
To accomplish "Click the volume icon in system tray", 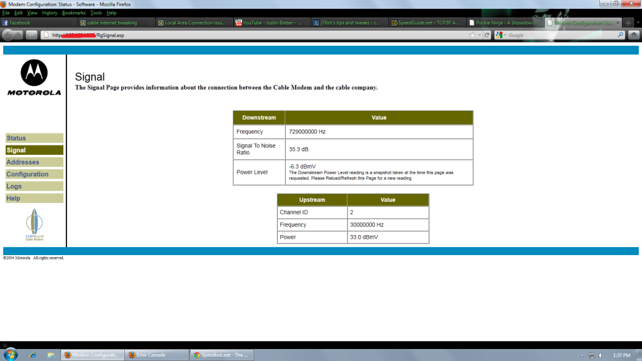I will coord(601,355).
